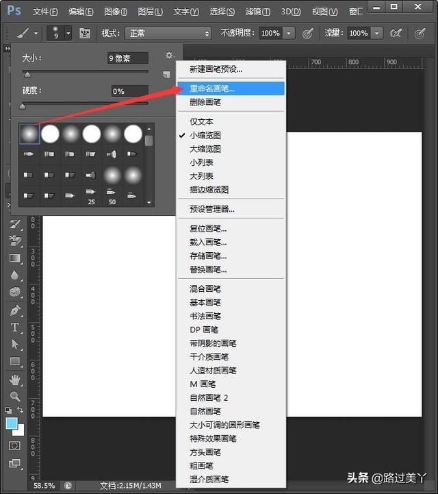Click the brush size slider handle
Viewport: 438px width, 494px height.
[27, 75]
